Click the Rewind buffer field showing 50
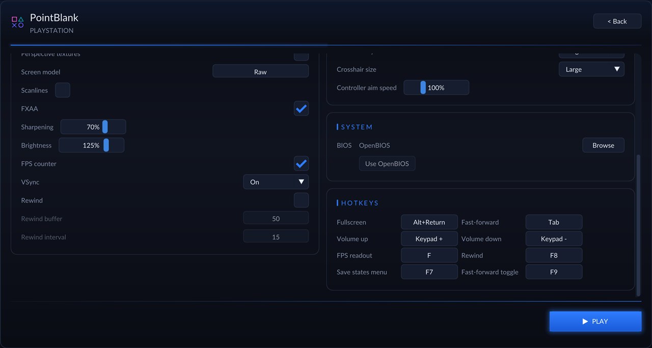This screenshot has height=348, width=652. click(276, 218)
